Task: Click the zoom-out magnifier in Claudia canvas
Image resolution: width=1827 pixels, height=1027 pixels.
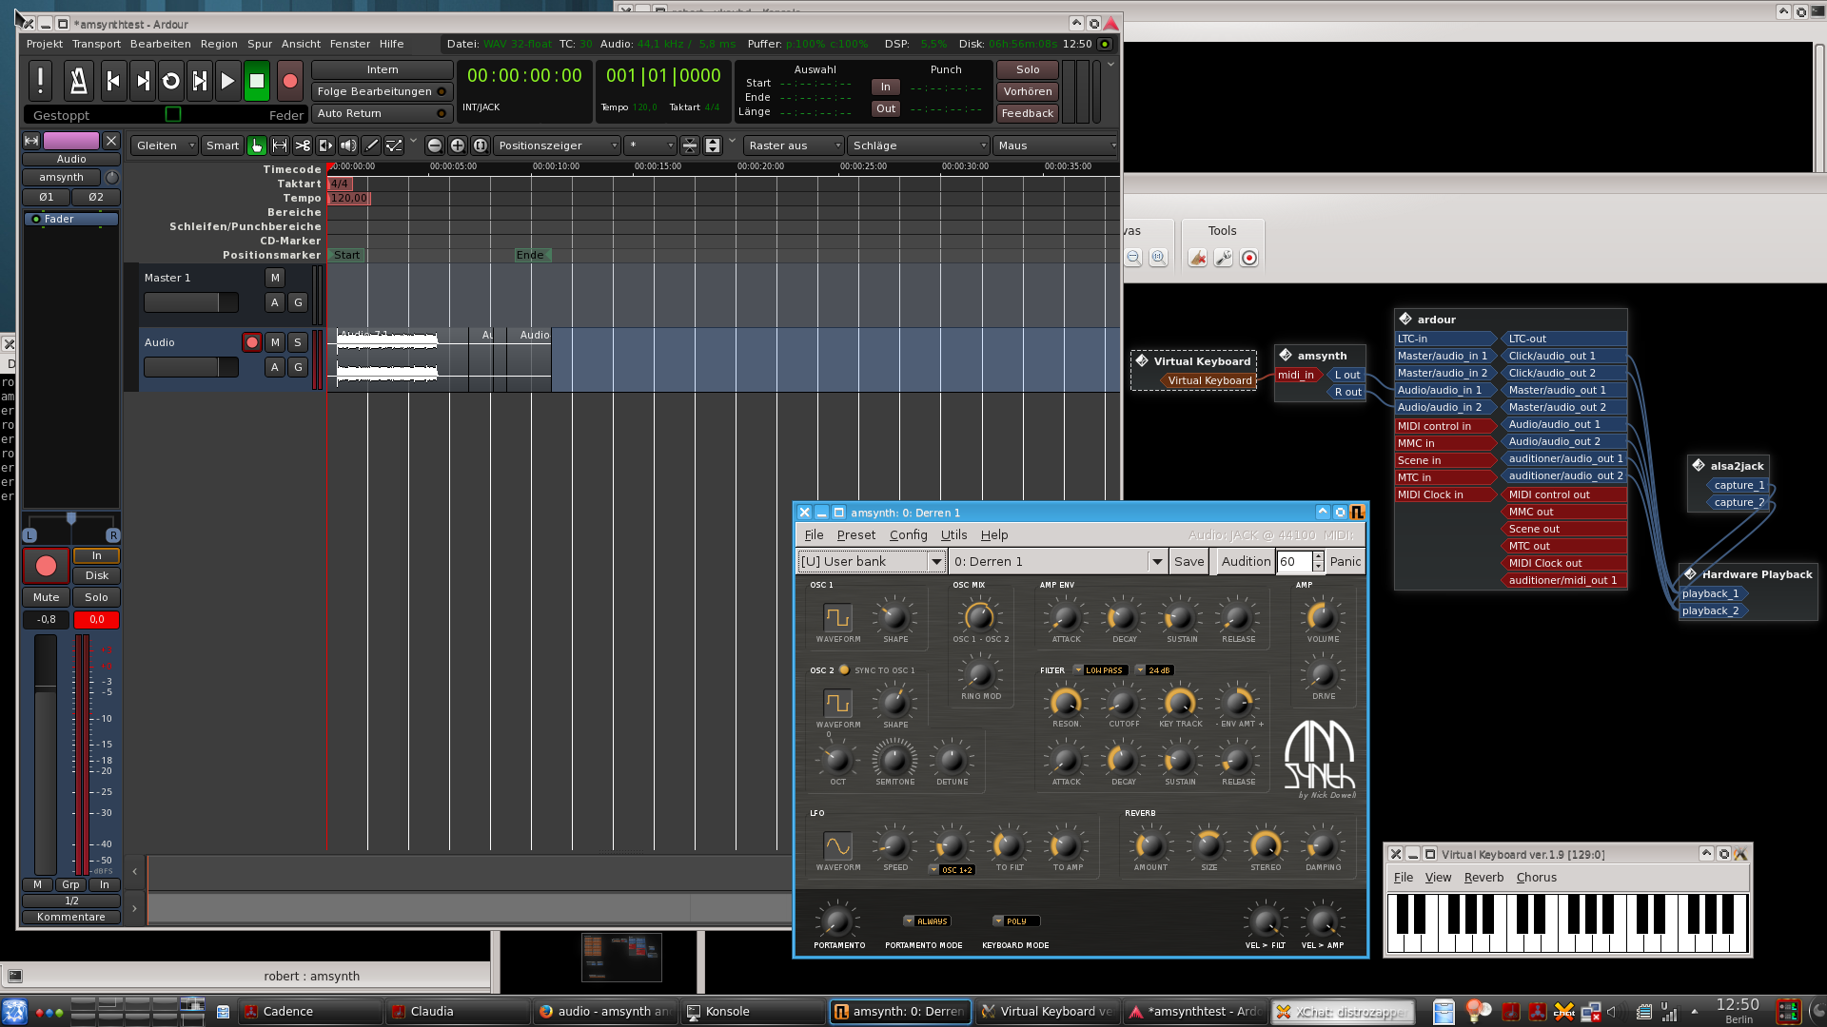Action: click(1133, 258)
